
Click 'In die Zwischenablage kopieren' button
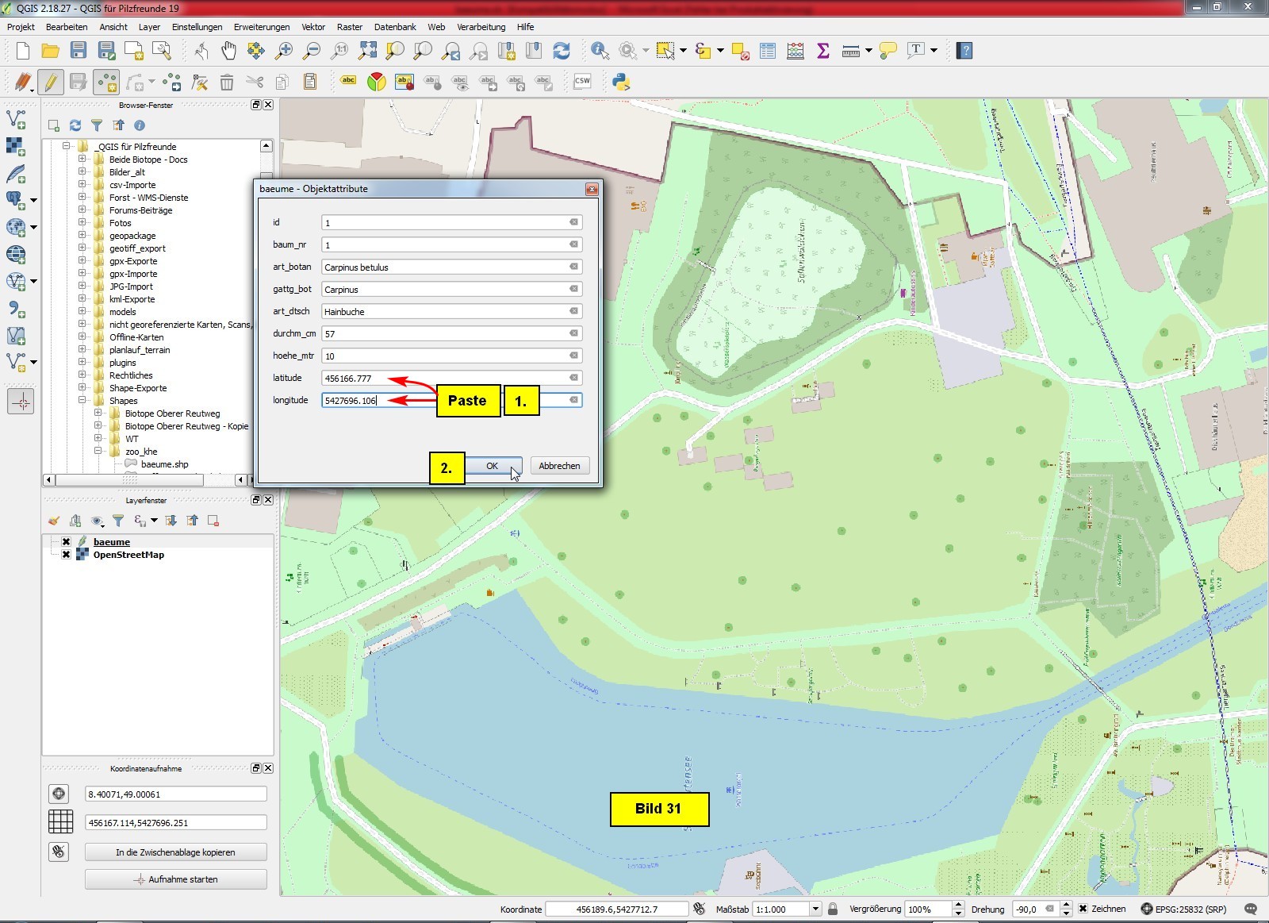(x=175, y=852)
